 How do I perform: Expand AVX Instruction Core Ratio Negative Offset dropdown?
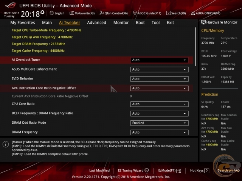coord(159,88)
